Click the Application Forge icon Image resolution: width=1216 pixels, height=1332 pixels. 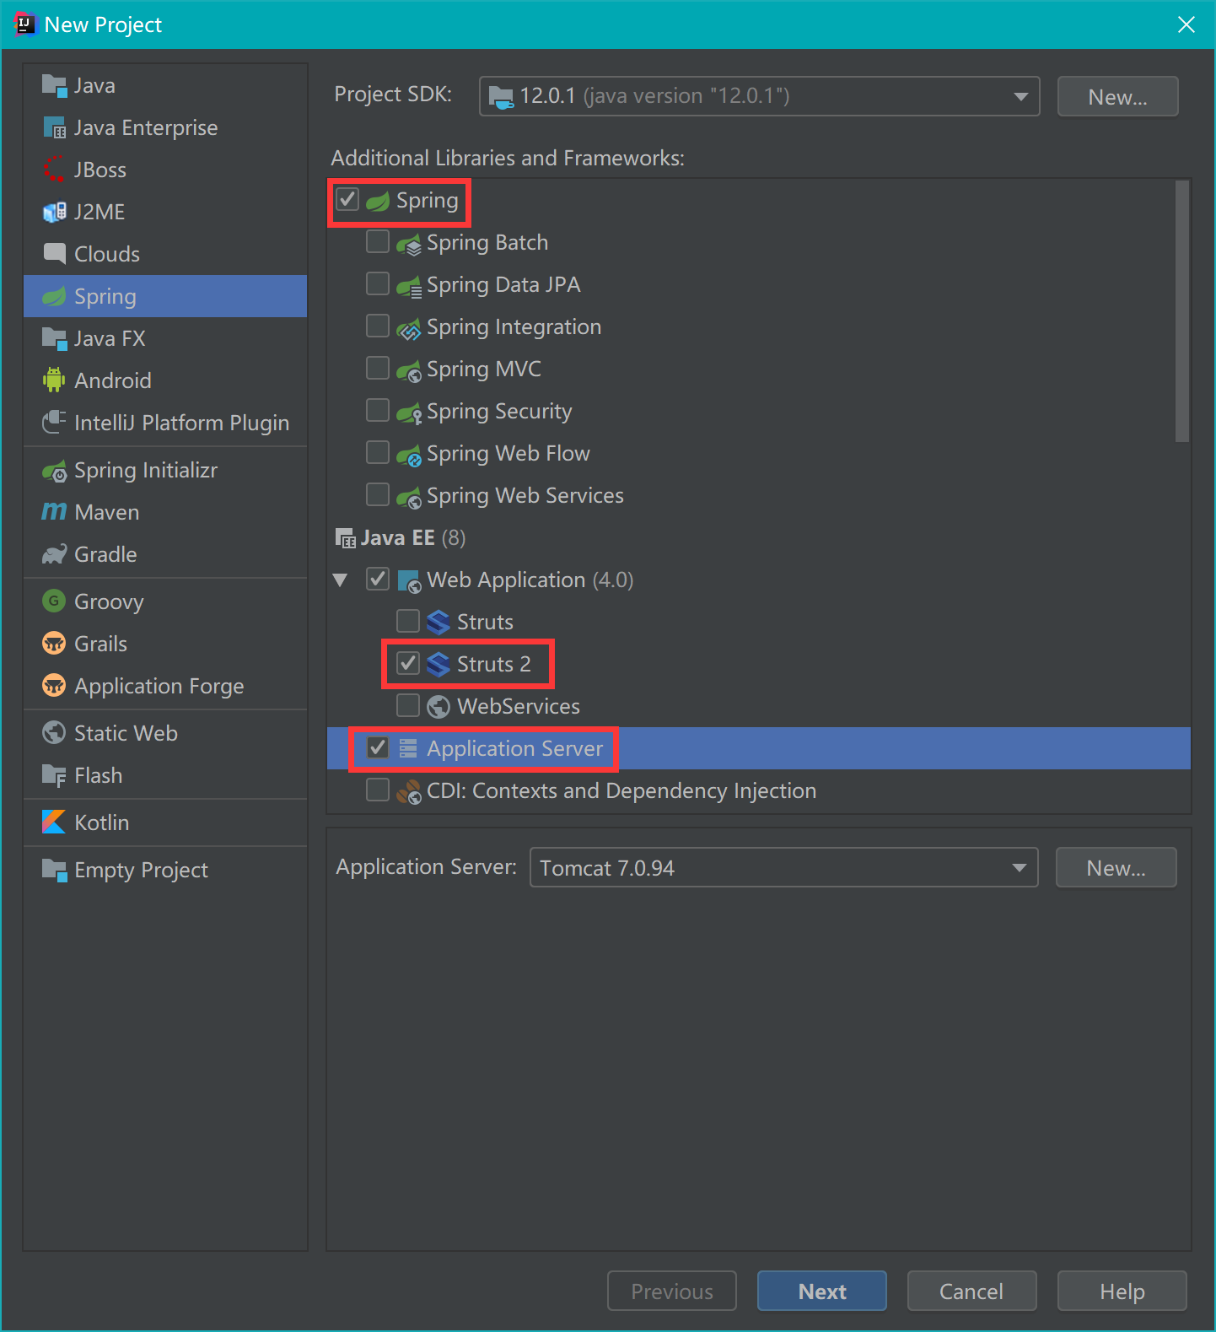(54, 686)
